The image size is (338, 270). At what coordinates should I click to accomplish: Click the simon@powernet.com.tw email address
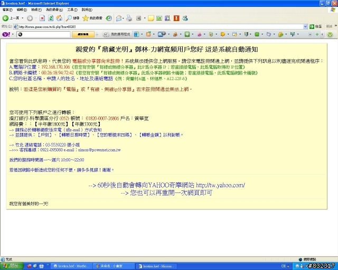[99, 150]
